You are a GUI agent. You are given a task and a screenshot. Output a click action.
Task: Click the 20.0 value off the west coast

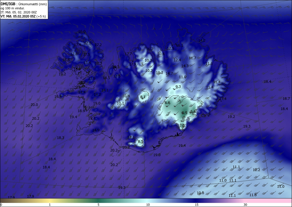click(x=34, y=105)
